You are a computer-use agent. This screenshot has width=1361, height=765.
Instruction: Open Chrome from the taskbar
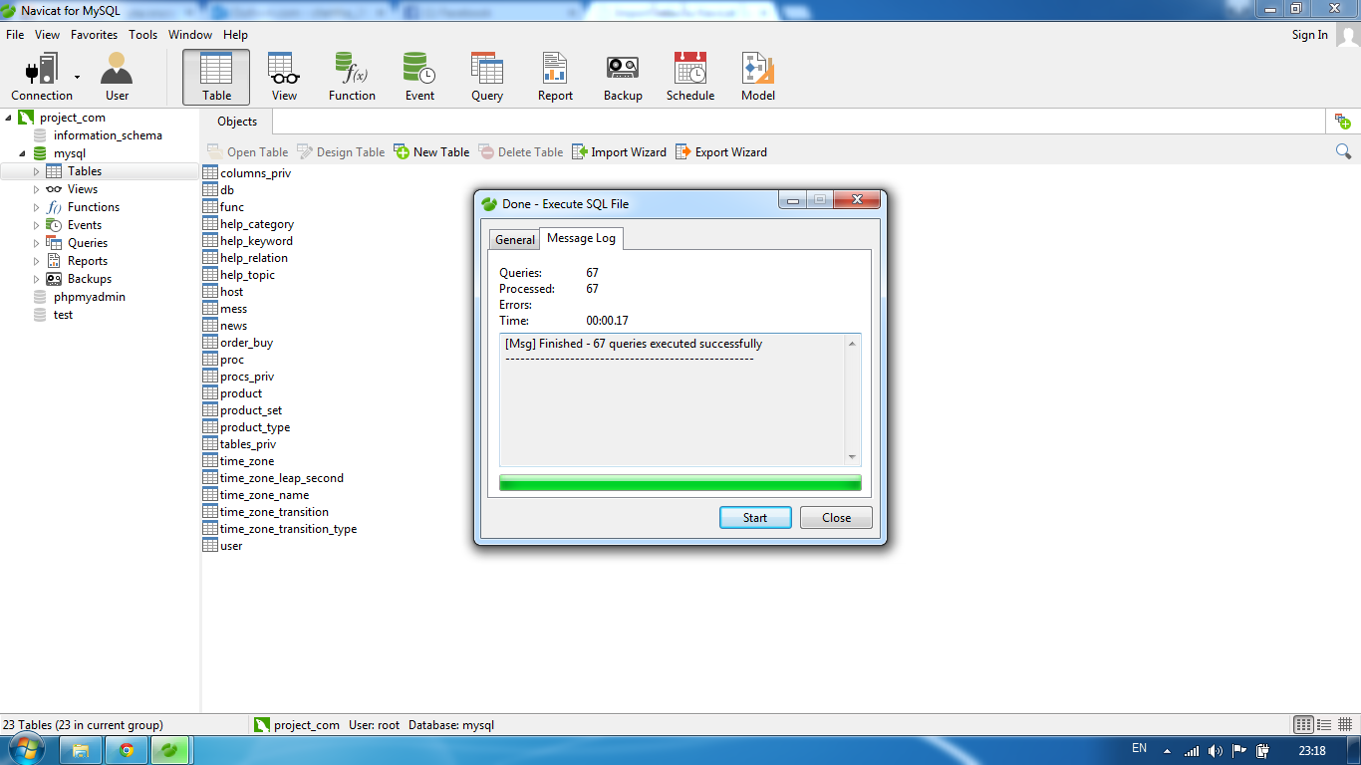pos(127,750)
